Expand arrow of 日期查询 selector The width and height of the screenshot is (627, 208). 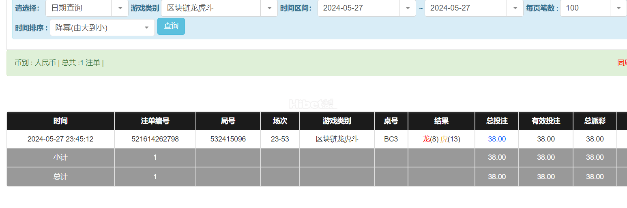pos(120,8)
